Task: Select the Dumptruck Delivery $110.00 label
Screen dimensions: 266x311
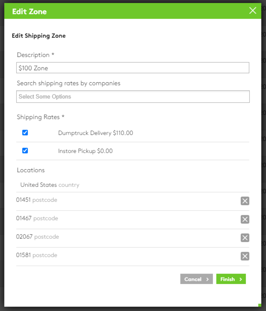Action: click(95, 133)
